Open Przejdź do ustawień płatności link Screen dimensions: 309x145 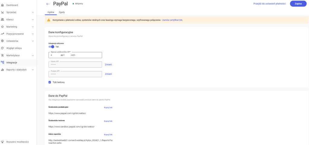point(269,4)
